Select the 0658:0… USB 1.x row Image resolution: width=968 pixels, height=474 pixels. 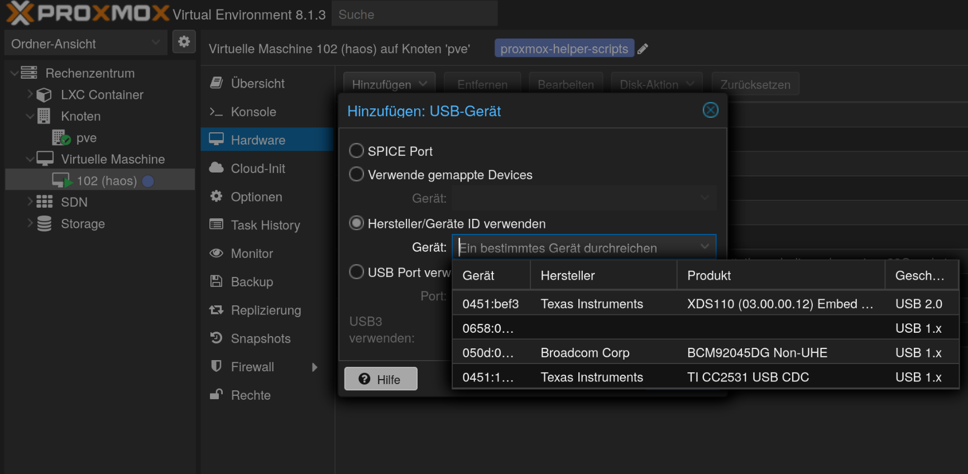click(x=705, y=328)
